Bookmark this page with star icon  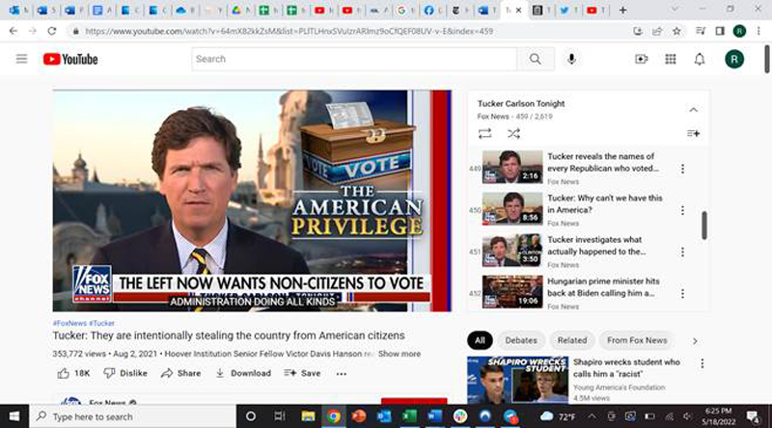[x=676, y=31]
